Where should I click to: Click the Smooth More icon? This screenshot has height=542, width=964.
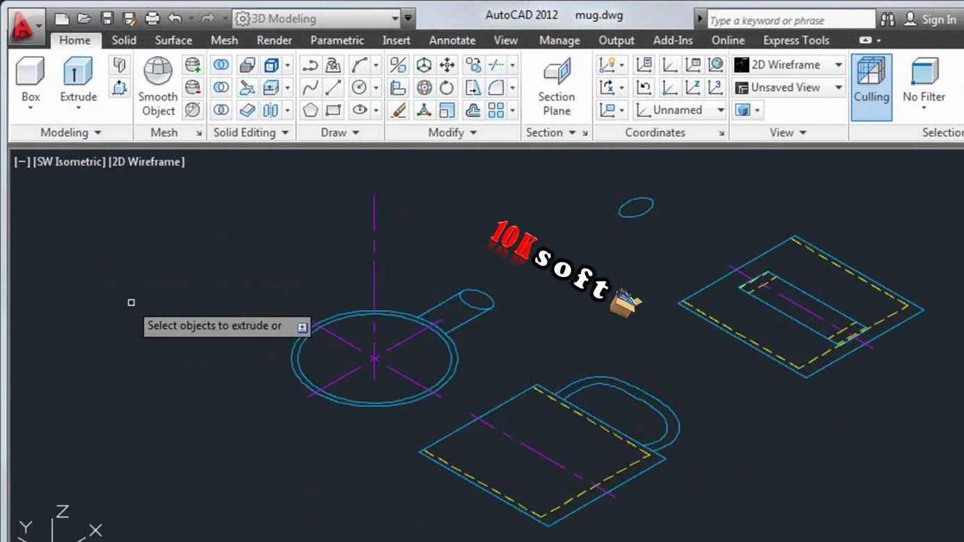click(193, 65)
